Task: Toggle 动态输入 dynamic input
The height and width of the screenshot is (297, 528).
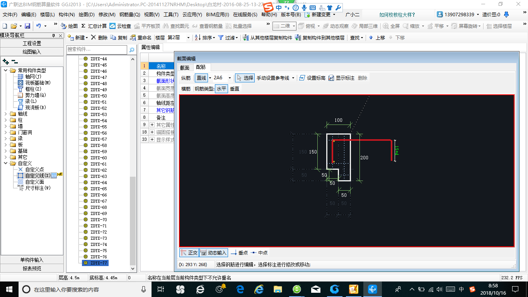Action: pyautogui.click(x=213, y=253)
